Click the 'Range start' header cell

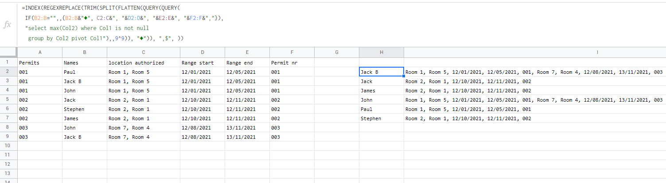[203, 63]
